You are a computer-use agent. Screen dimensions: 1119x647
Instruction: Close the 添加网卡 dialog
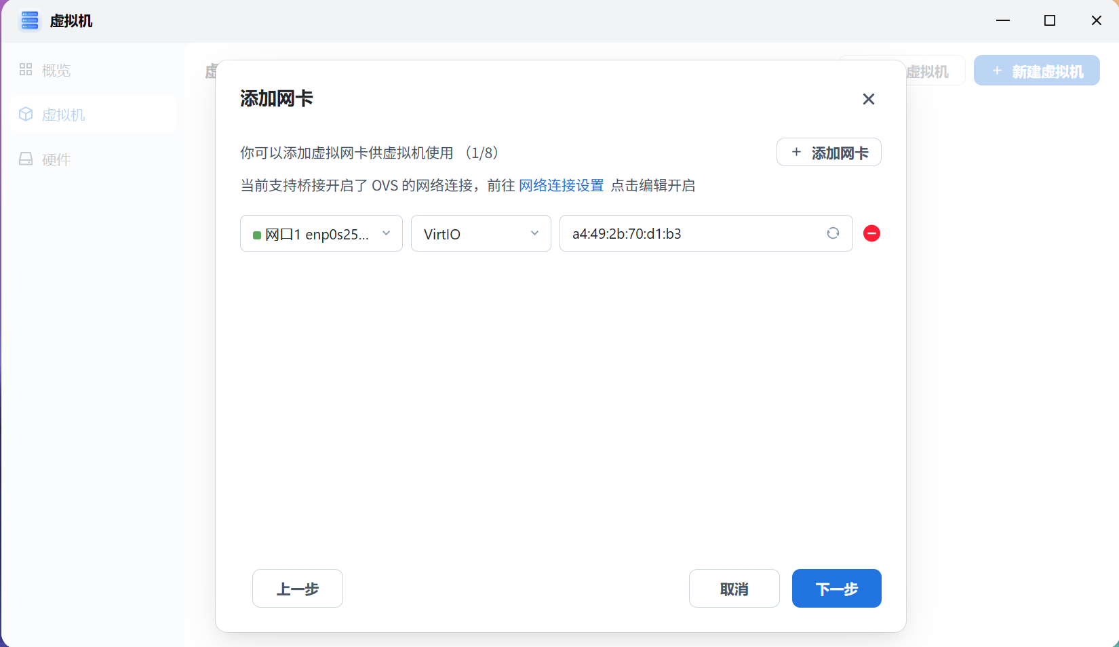(x=869, y=99)
